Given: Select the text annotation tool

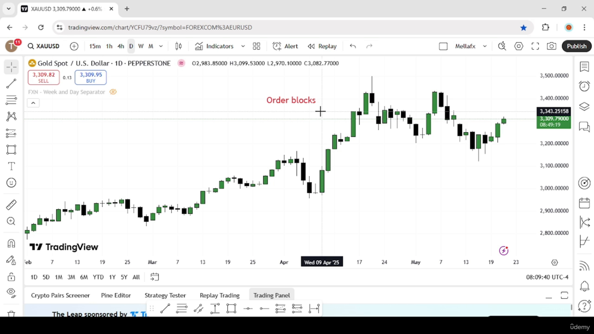Looking at the screenshot, I should tap(11, 166).
